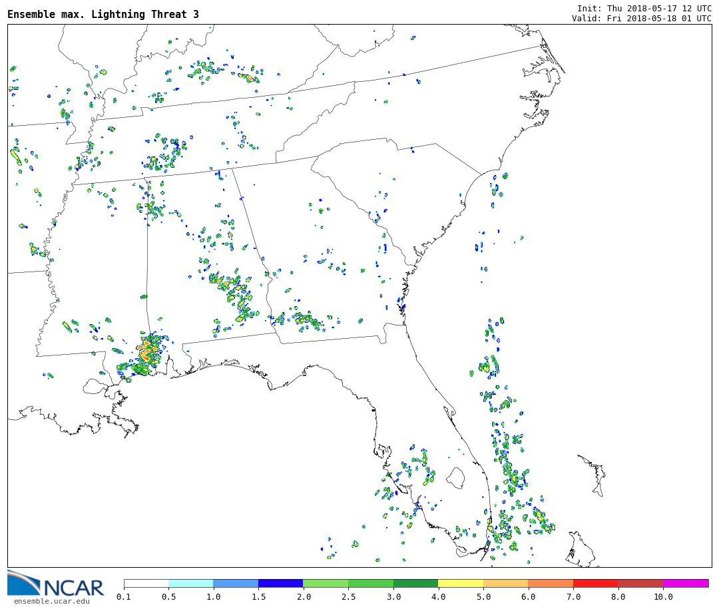Click the yellow 4.0–5.0 colorbar swatch
This screenshot has width=719, height=609.
(x=460, y=583)
